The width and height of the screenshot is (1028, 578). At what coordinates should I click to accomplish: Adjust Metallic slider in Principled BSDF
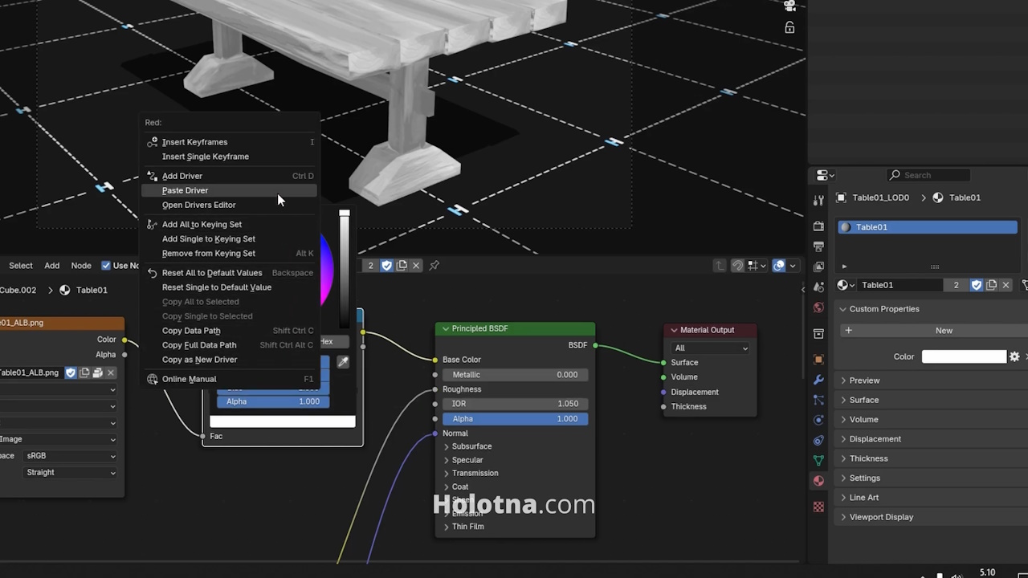point(515,375)
